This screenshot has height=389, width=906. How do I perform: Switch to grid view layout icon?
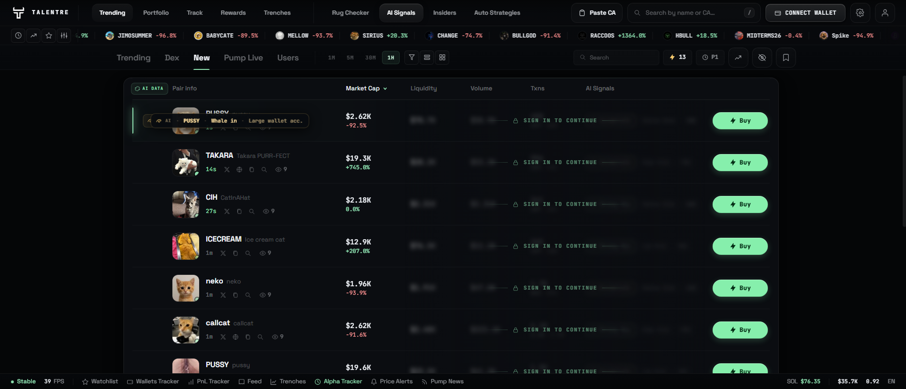click(x=442, y=58)
